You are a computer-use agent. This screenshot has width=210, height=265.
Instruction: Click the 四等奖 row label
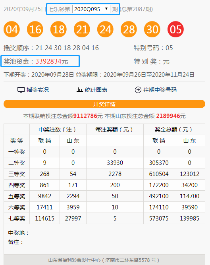click(x=17, y=185)
